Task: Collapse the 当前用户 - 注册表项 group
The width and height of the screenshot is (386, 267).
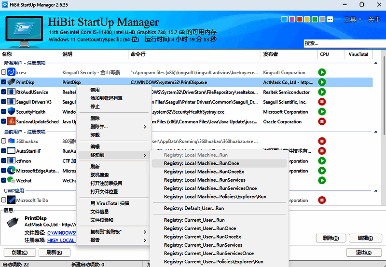Action: (x=376, y=132)
